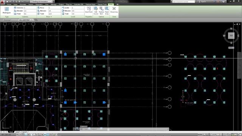Open the Parametric ribbon tab
This screenshot has width=242, height=136.
[x=39, y=5]
